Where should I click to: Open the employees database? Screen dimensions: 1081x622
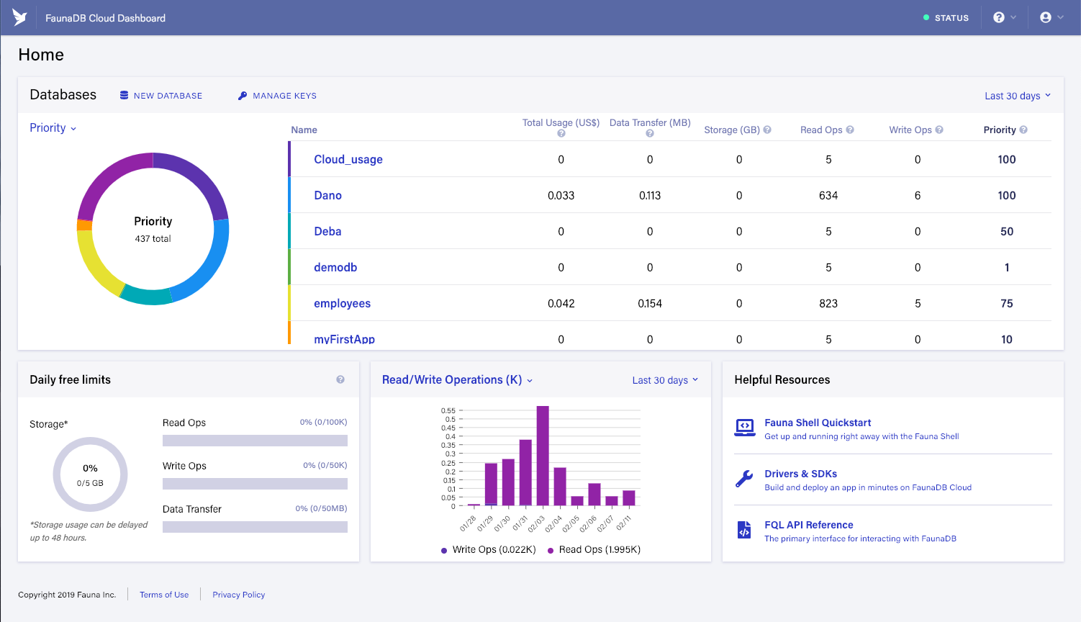[x=342, y=303]
